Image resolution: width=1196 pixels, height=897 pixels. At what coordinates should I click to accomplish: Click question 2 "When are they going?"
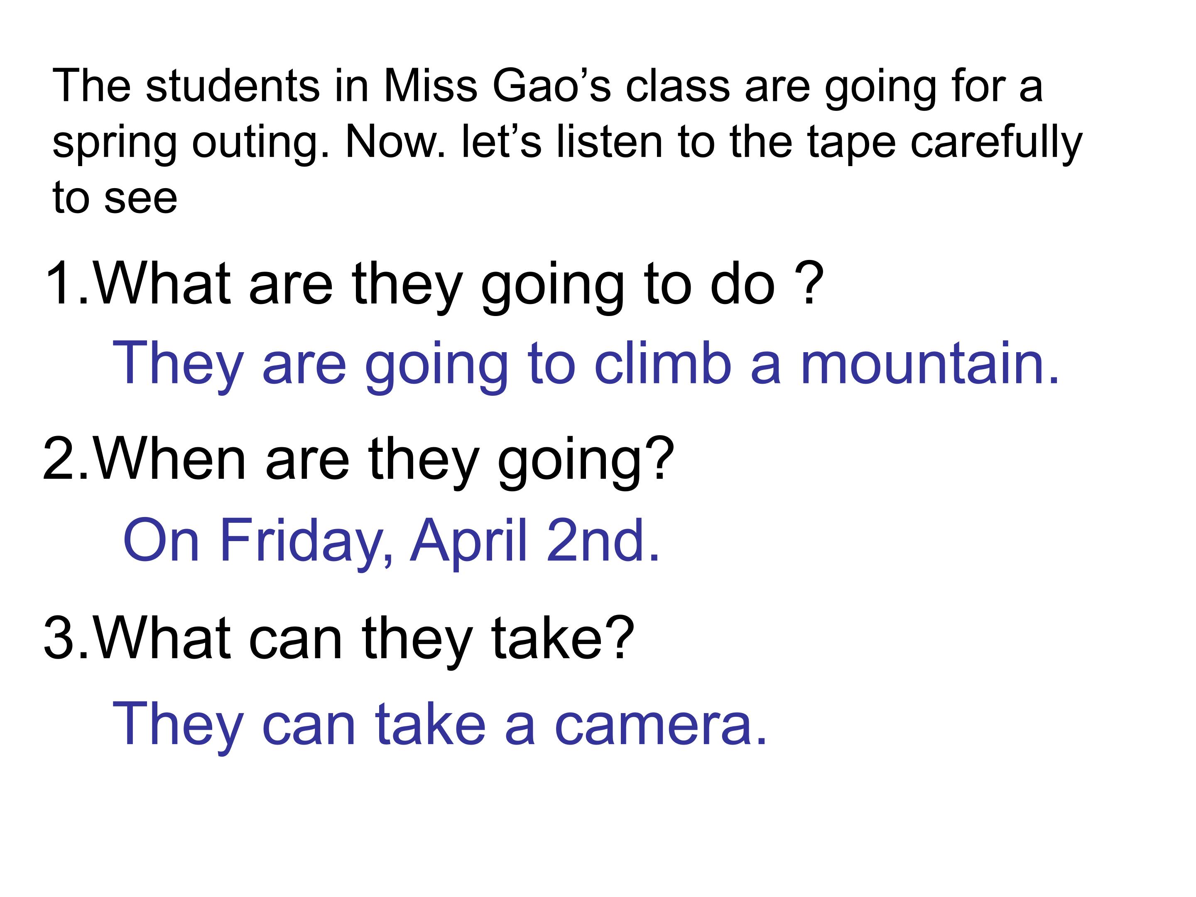point(358,460)
